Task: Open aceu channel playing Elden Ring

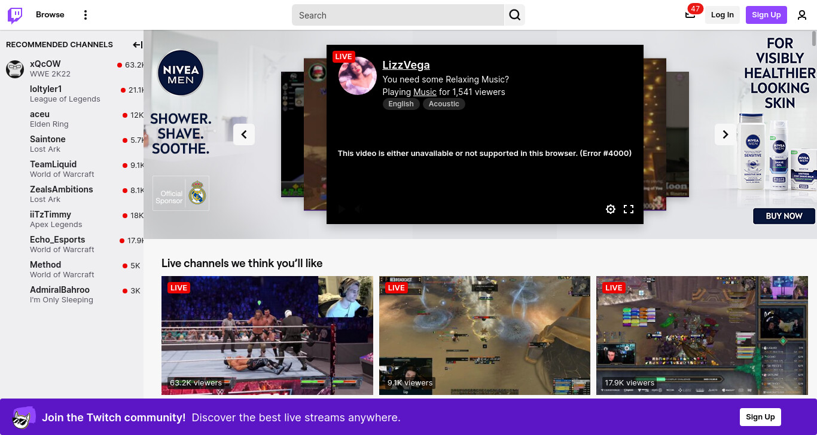Action: pos(72,119)
